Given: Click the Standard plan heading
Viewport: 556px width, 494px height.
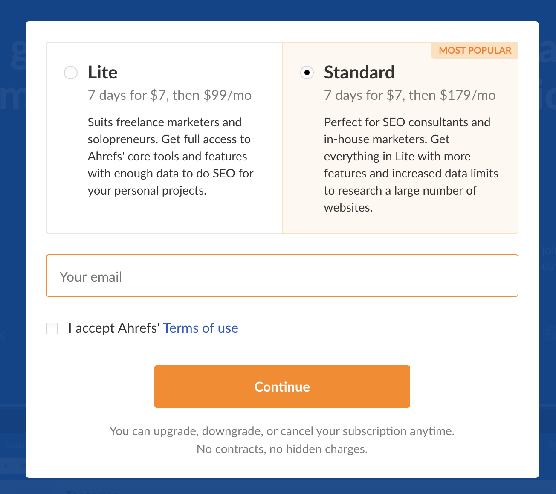Looking at the screenshot, I should pyautogui.click(x=359, y=73).
